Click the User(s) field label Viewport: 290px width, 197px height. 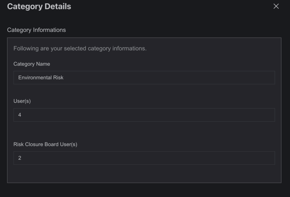pos(22,101)
